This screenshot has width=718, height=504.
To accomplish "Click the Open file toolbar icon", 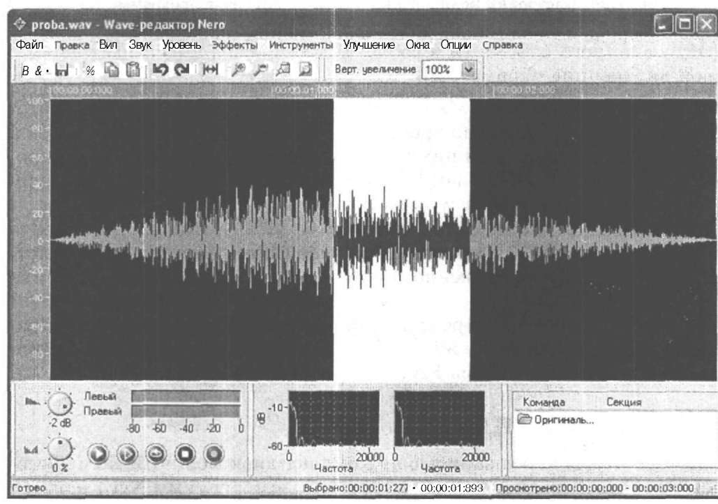I will point(40,70).
